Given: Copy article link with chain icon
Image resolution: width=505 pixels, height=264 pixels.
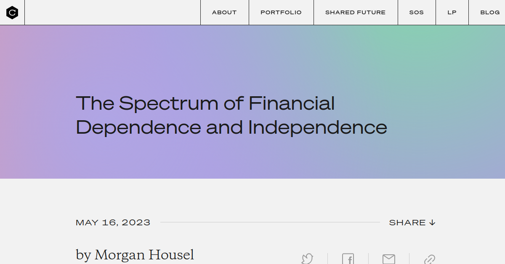Looking at the screenshot, I should [x=429, y=259].
